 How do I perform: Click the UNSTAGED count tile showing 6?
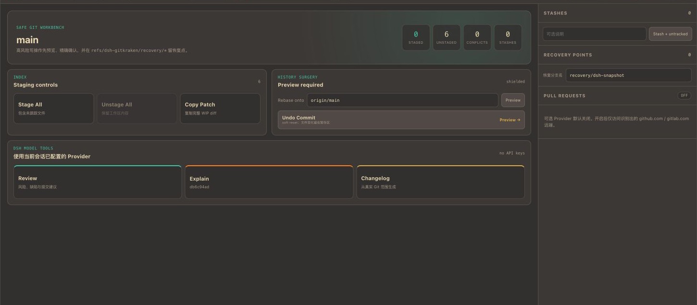447,37
